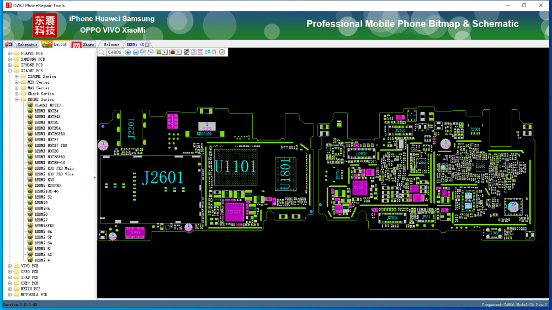Screen dimensions: 552x310
Task: Click the red W icon on Share tab
Action: (x=76, y=45)
